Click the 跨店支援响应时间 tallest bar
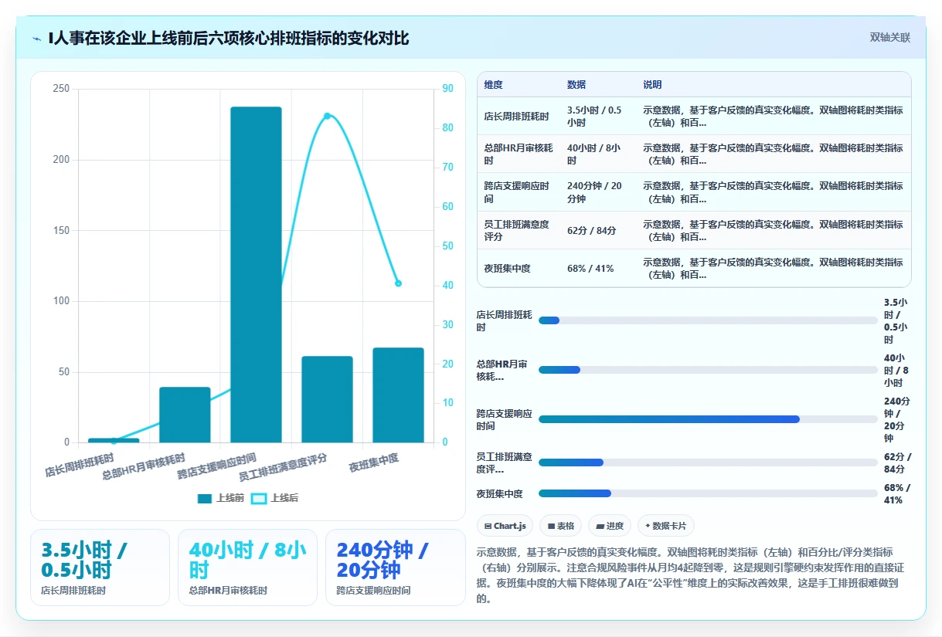This screenshot has width=942, height=637. pos(256,274)
